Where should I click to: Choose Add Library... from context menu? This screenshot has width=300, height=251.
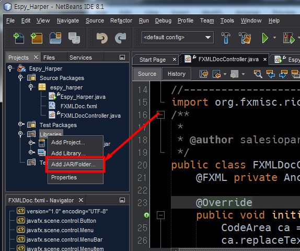[75, 153]
